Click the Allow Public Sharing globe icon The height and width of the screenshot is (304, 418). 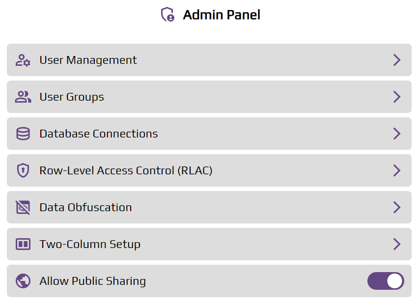(x=23, y=281)
